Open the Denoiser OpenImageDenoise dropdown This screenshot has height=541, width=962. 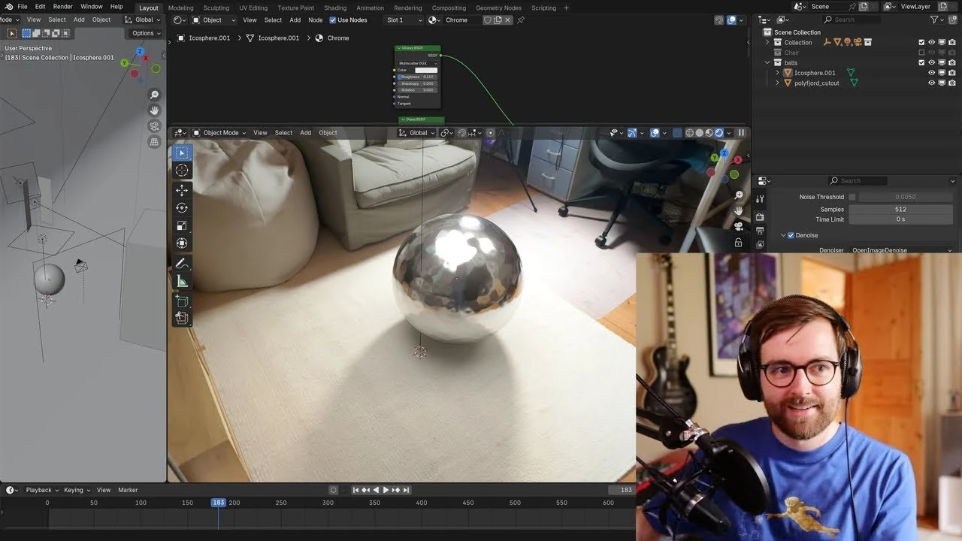(x=902, y=250)
